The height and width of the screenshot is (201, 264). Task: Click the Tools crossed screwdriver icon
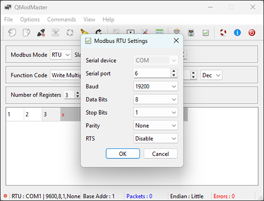145,32
